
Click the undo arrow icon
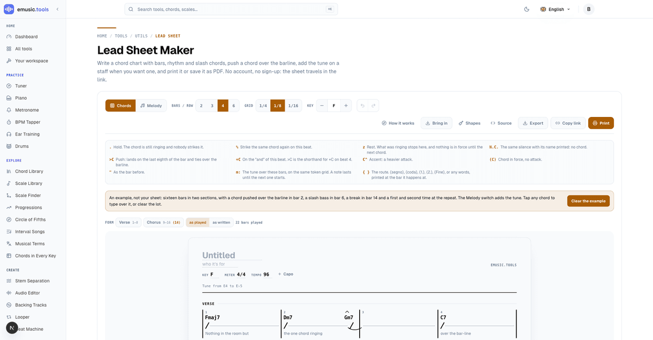tap(362, 106)
